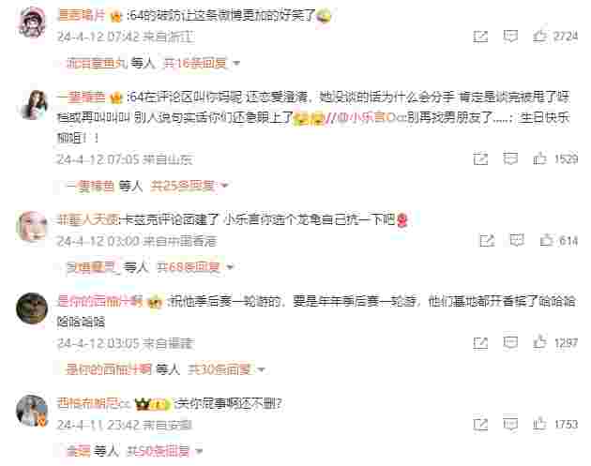Repost the comment with 614 likes
The image size is (591, 466).
click(487, 240)
